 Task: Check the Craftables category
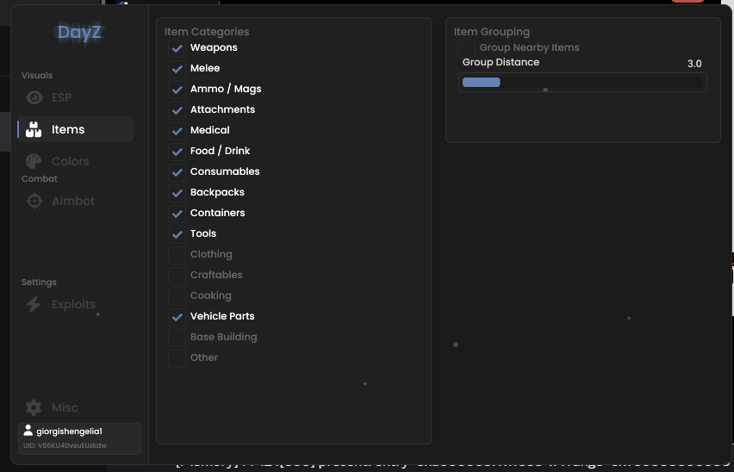point(177,276)
